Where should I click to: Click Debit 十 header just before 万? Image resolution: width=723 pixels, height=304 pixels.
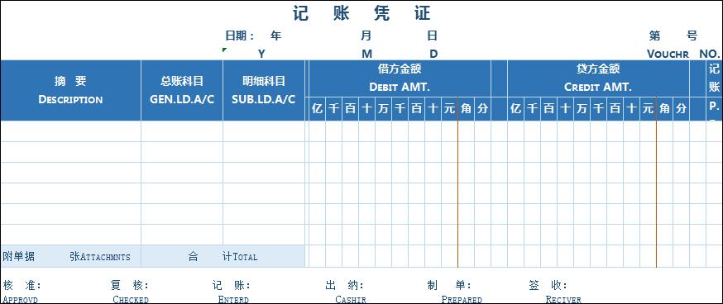tap(366, 109)
